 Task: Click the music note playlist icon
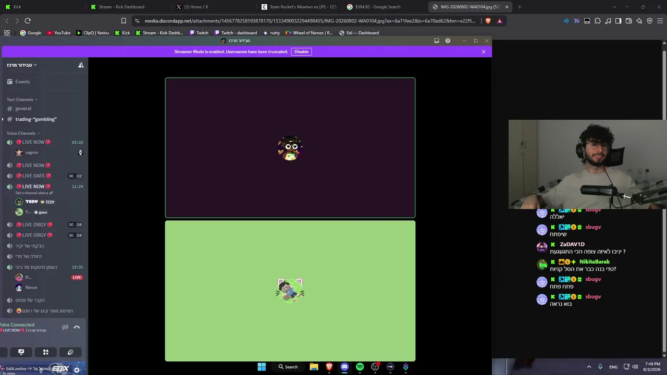click(x=608, y=21)
